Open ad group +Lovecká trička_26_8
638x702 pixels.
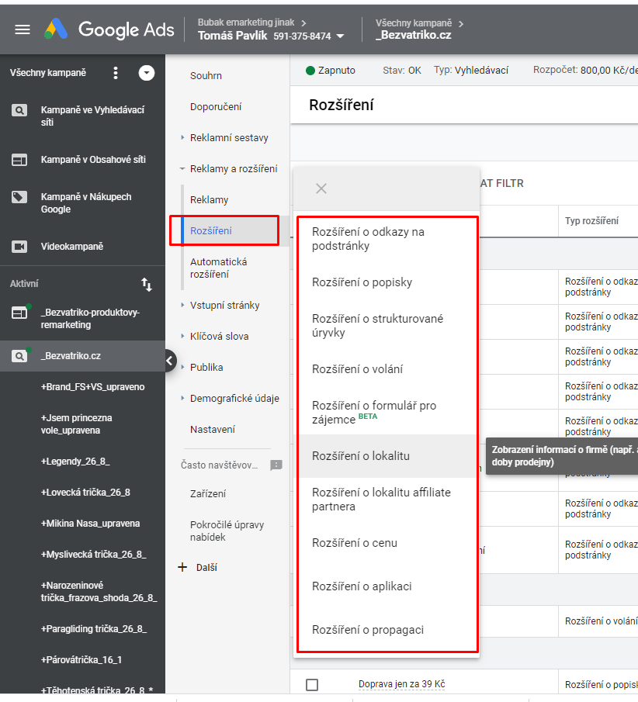85,493
